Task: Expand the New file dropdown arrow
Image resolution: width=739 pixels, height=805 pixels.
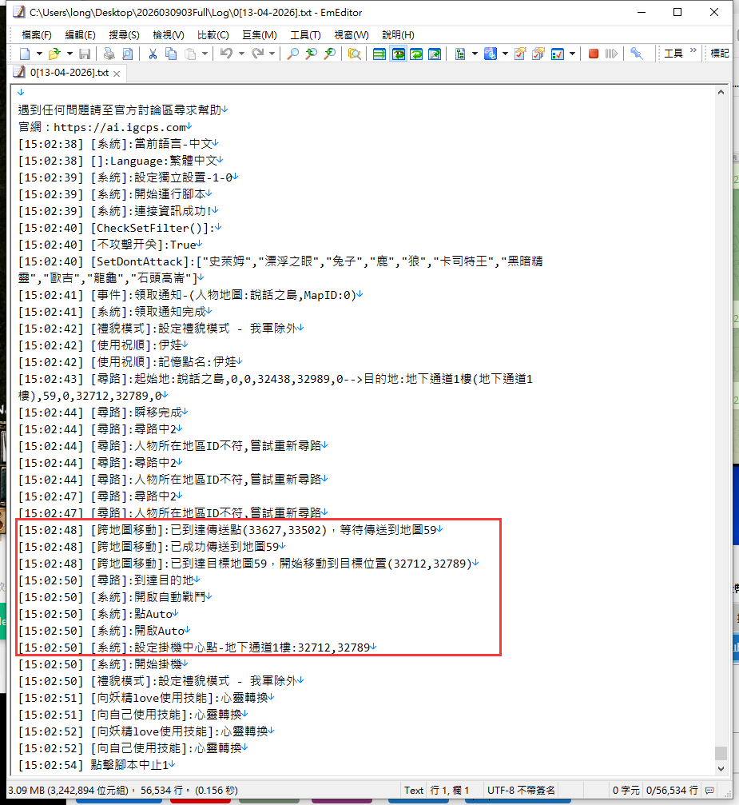Action: (x=39, y=54)
